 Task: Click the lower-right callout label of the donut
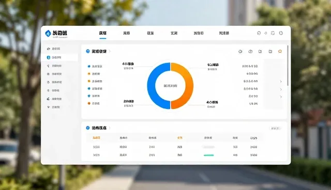click(x=212, y=104)
